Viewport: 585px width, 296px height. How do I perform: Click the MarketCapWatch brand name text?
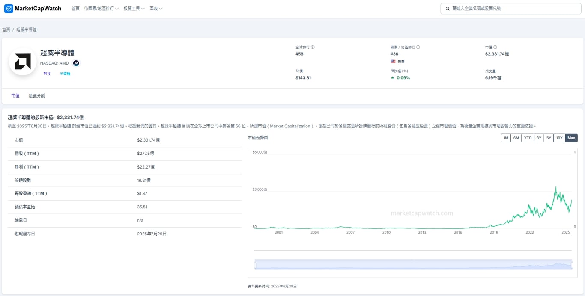tap(38, 9)
